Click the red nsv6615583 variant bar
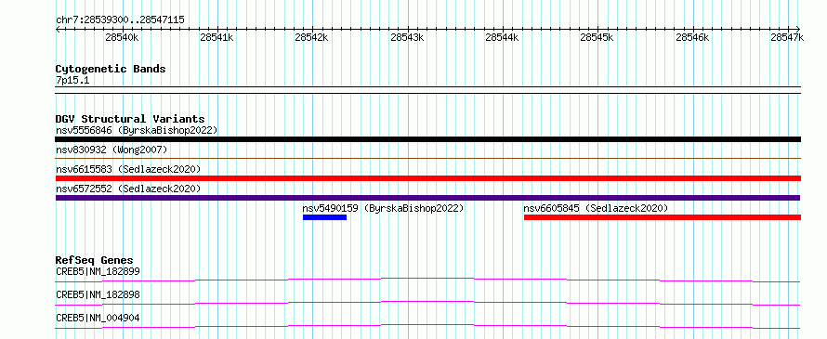This screenshot has width=827, height=339. [427, 178]
